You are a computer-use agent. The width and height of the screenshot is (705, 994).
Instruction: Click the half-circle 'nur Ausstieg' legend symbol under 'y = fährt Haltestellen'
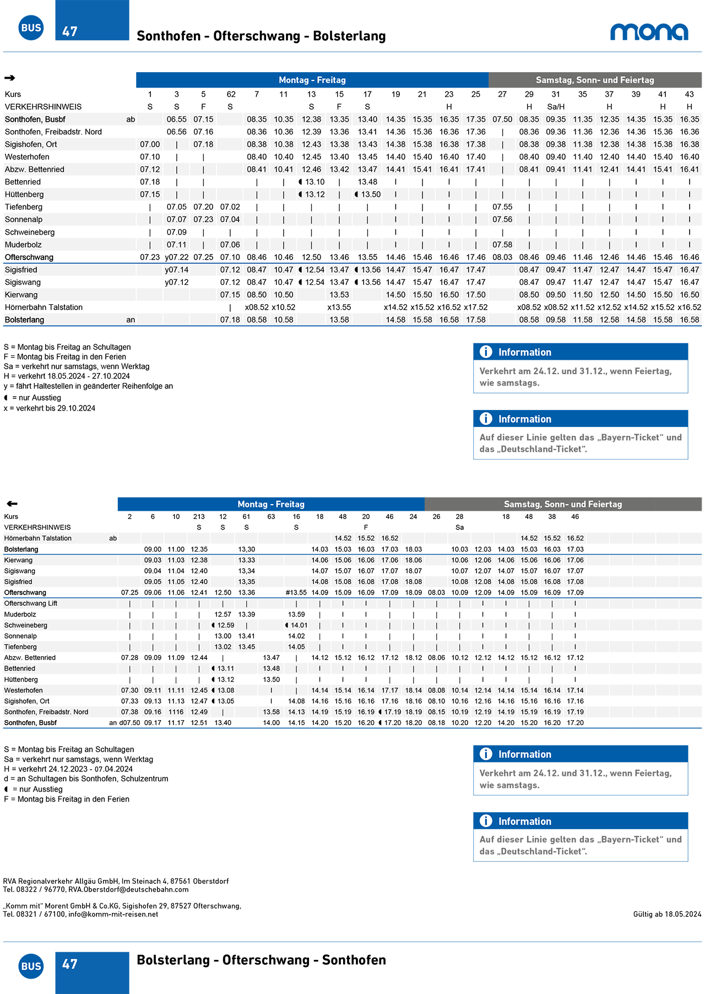(6, 398)
